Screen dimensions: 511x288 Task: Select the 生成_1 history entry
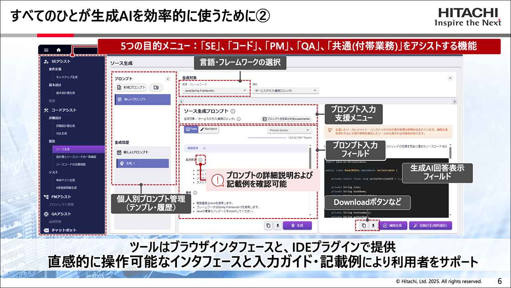143,163
